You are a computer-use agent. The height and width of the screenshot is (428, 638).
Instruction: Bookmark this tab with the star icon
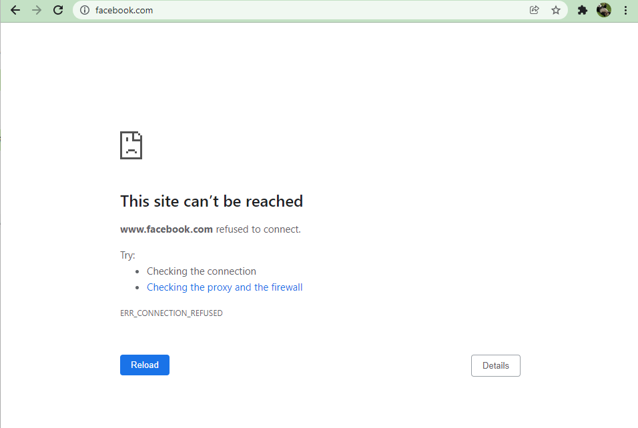click(556, 10)
